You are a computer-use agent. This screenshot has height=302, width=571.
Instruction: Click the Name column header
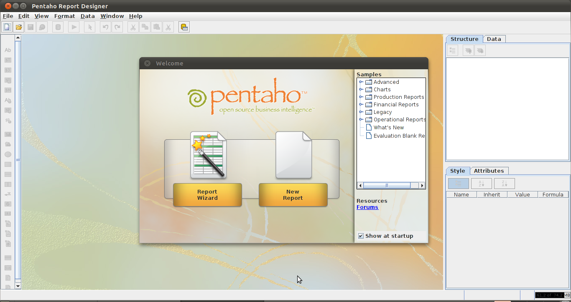[461, 194]
